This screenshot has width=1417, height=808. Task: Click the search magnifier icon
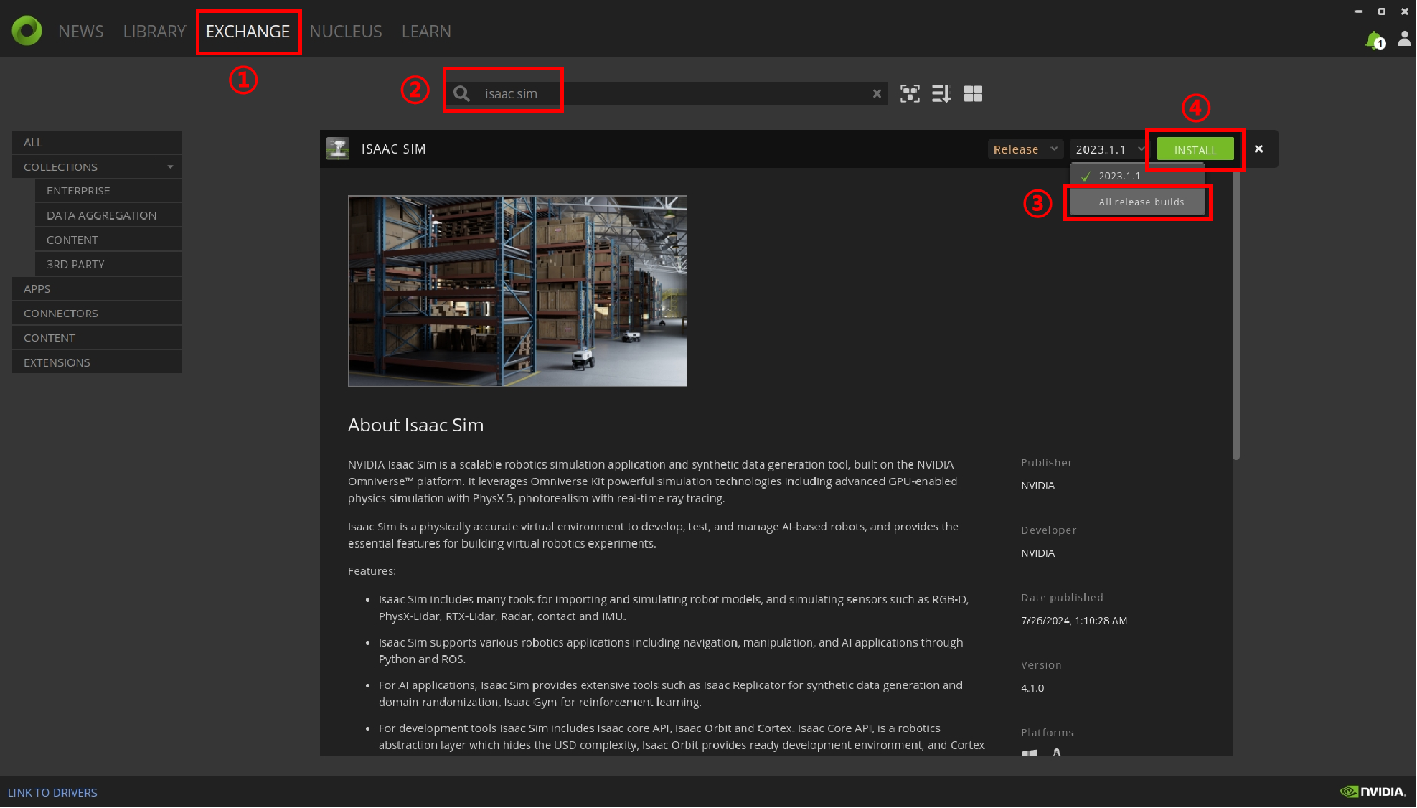(x=462, y=94)
